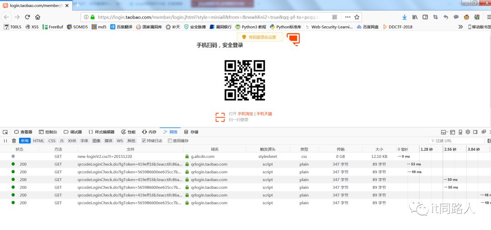Filter requests by 媒体
This screenshot has height=230, width=491.
(108, 141)
